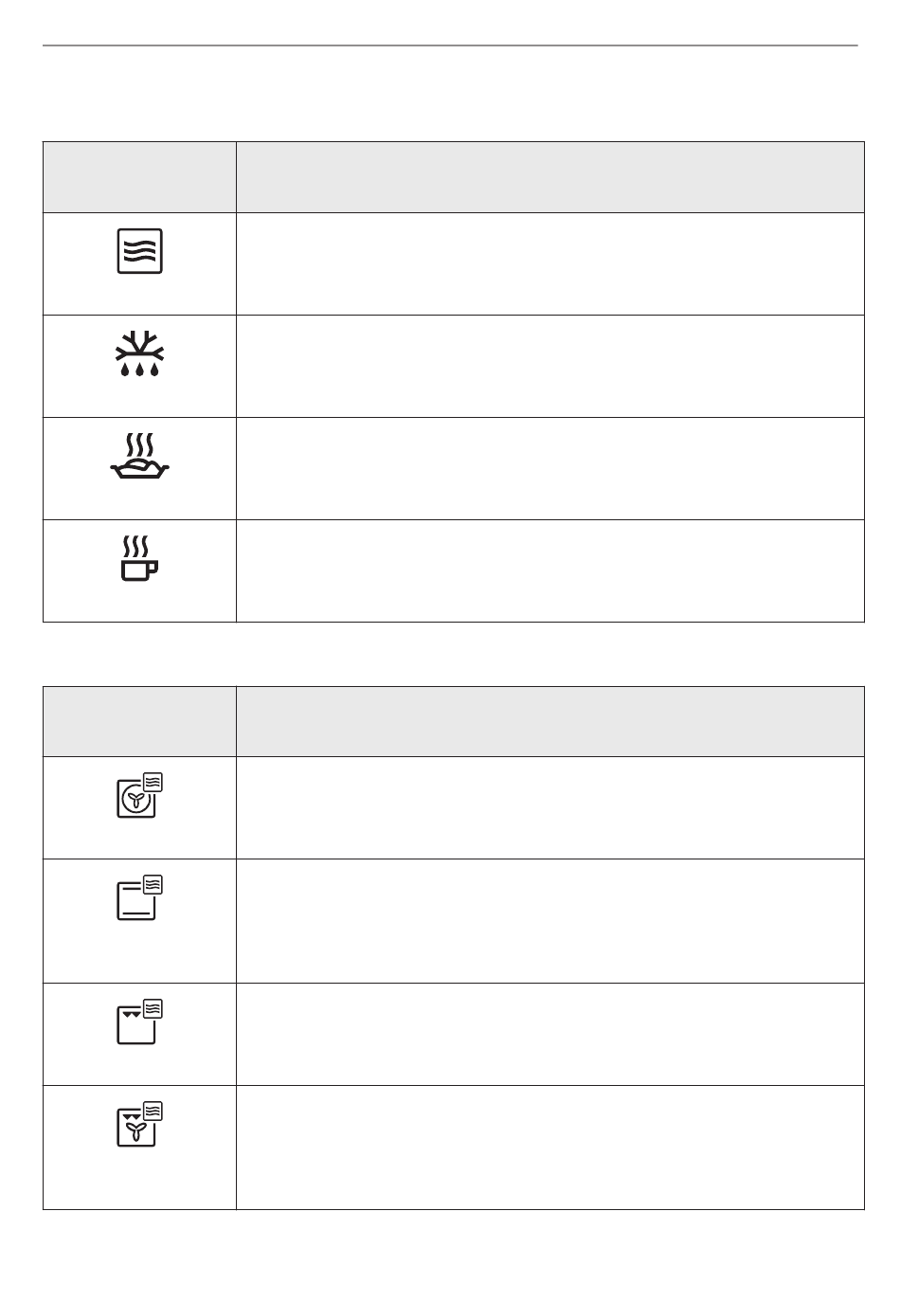Click the gray header cell above the microwave waves icon
The height and width of the screenshot is (1302, 900).
tap(139, 177)
